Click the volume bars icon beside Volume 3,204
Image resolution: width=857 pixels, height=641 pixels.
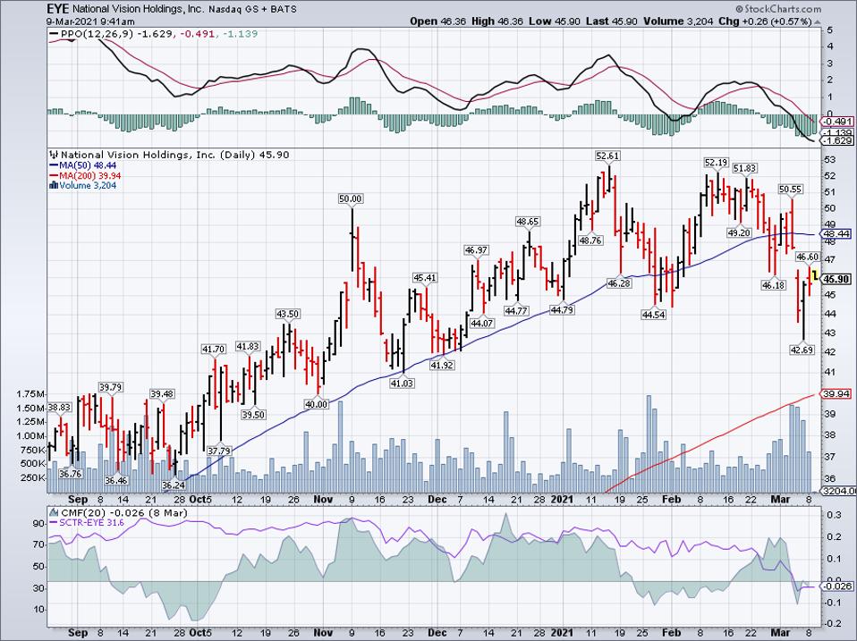[x=54, y=185]
